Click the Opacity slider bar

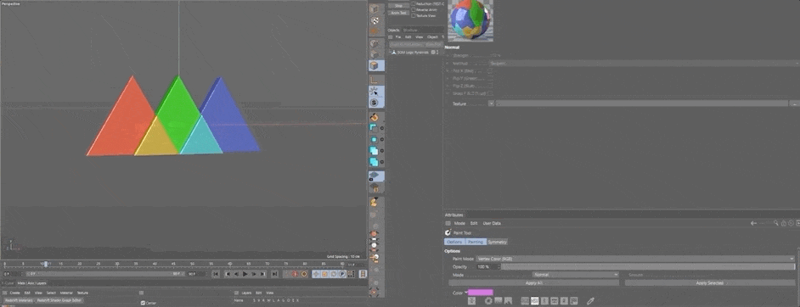(x=648, y=267)
